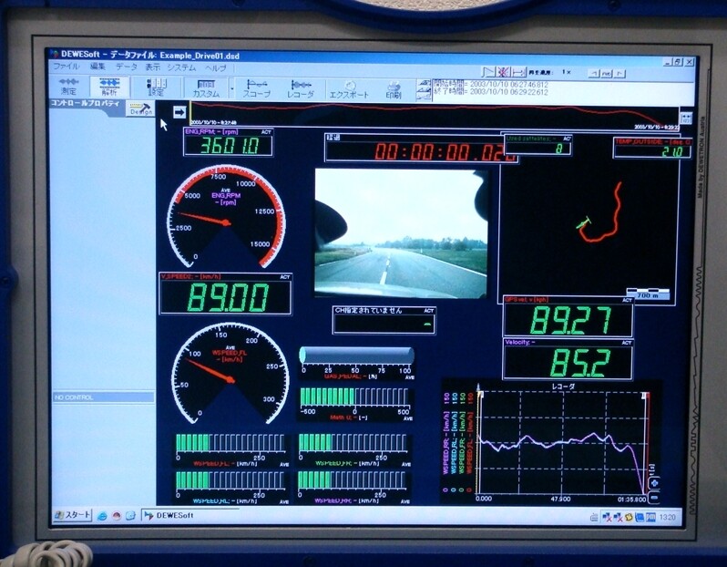Open the ファイル menu

click(x=67, y=67)
